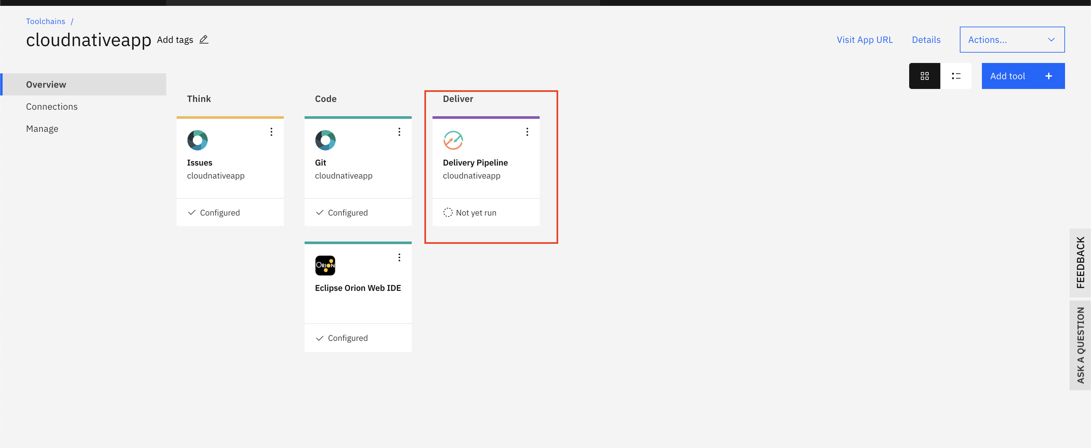The image size is (1091, 448).
Task: Open the Git card overflow menu
Action: [x=399, y=132]
